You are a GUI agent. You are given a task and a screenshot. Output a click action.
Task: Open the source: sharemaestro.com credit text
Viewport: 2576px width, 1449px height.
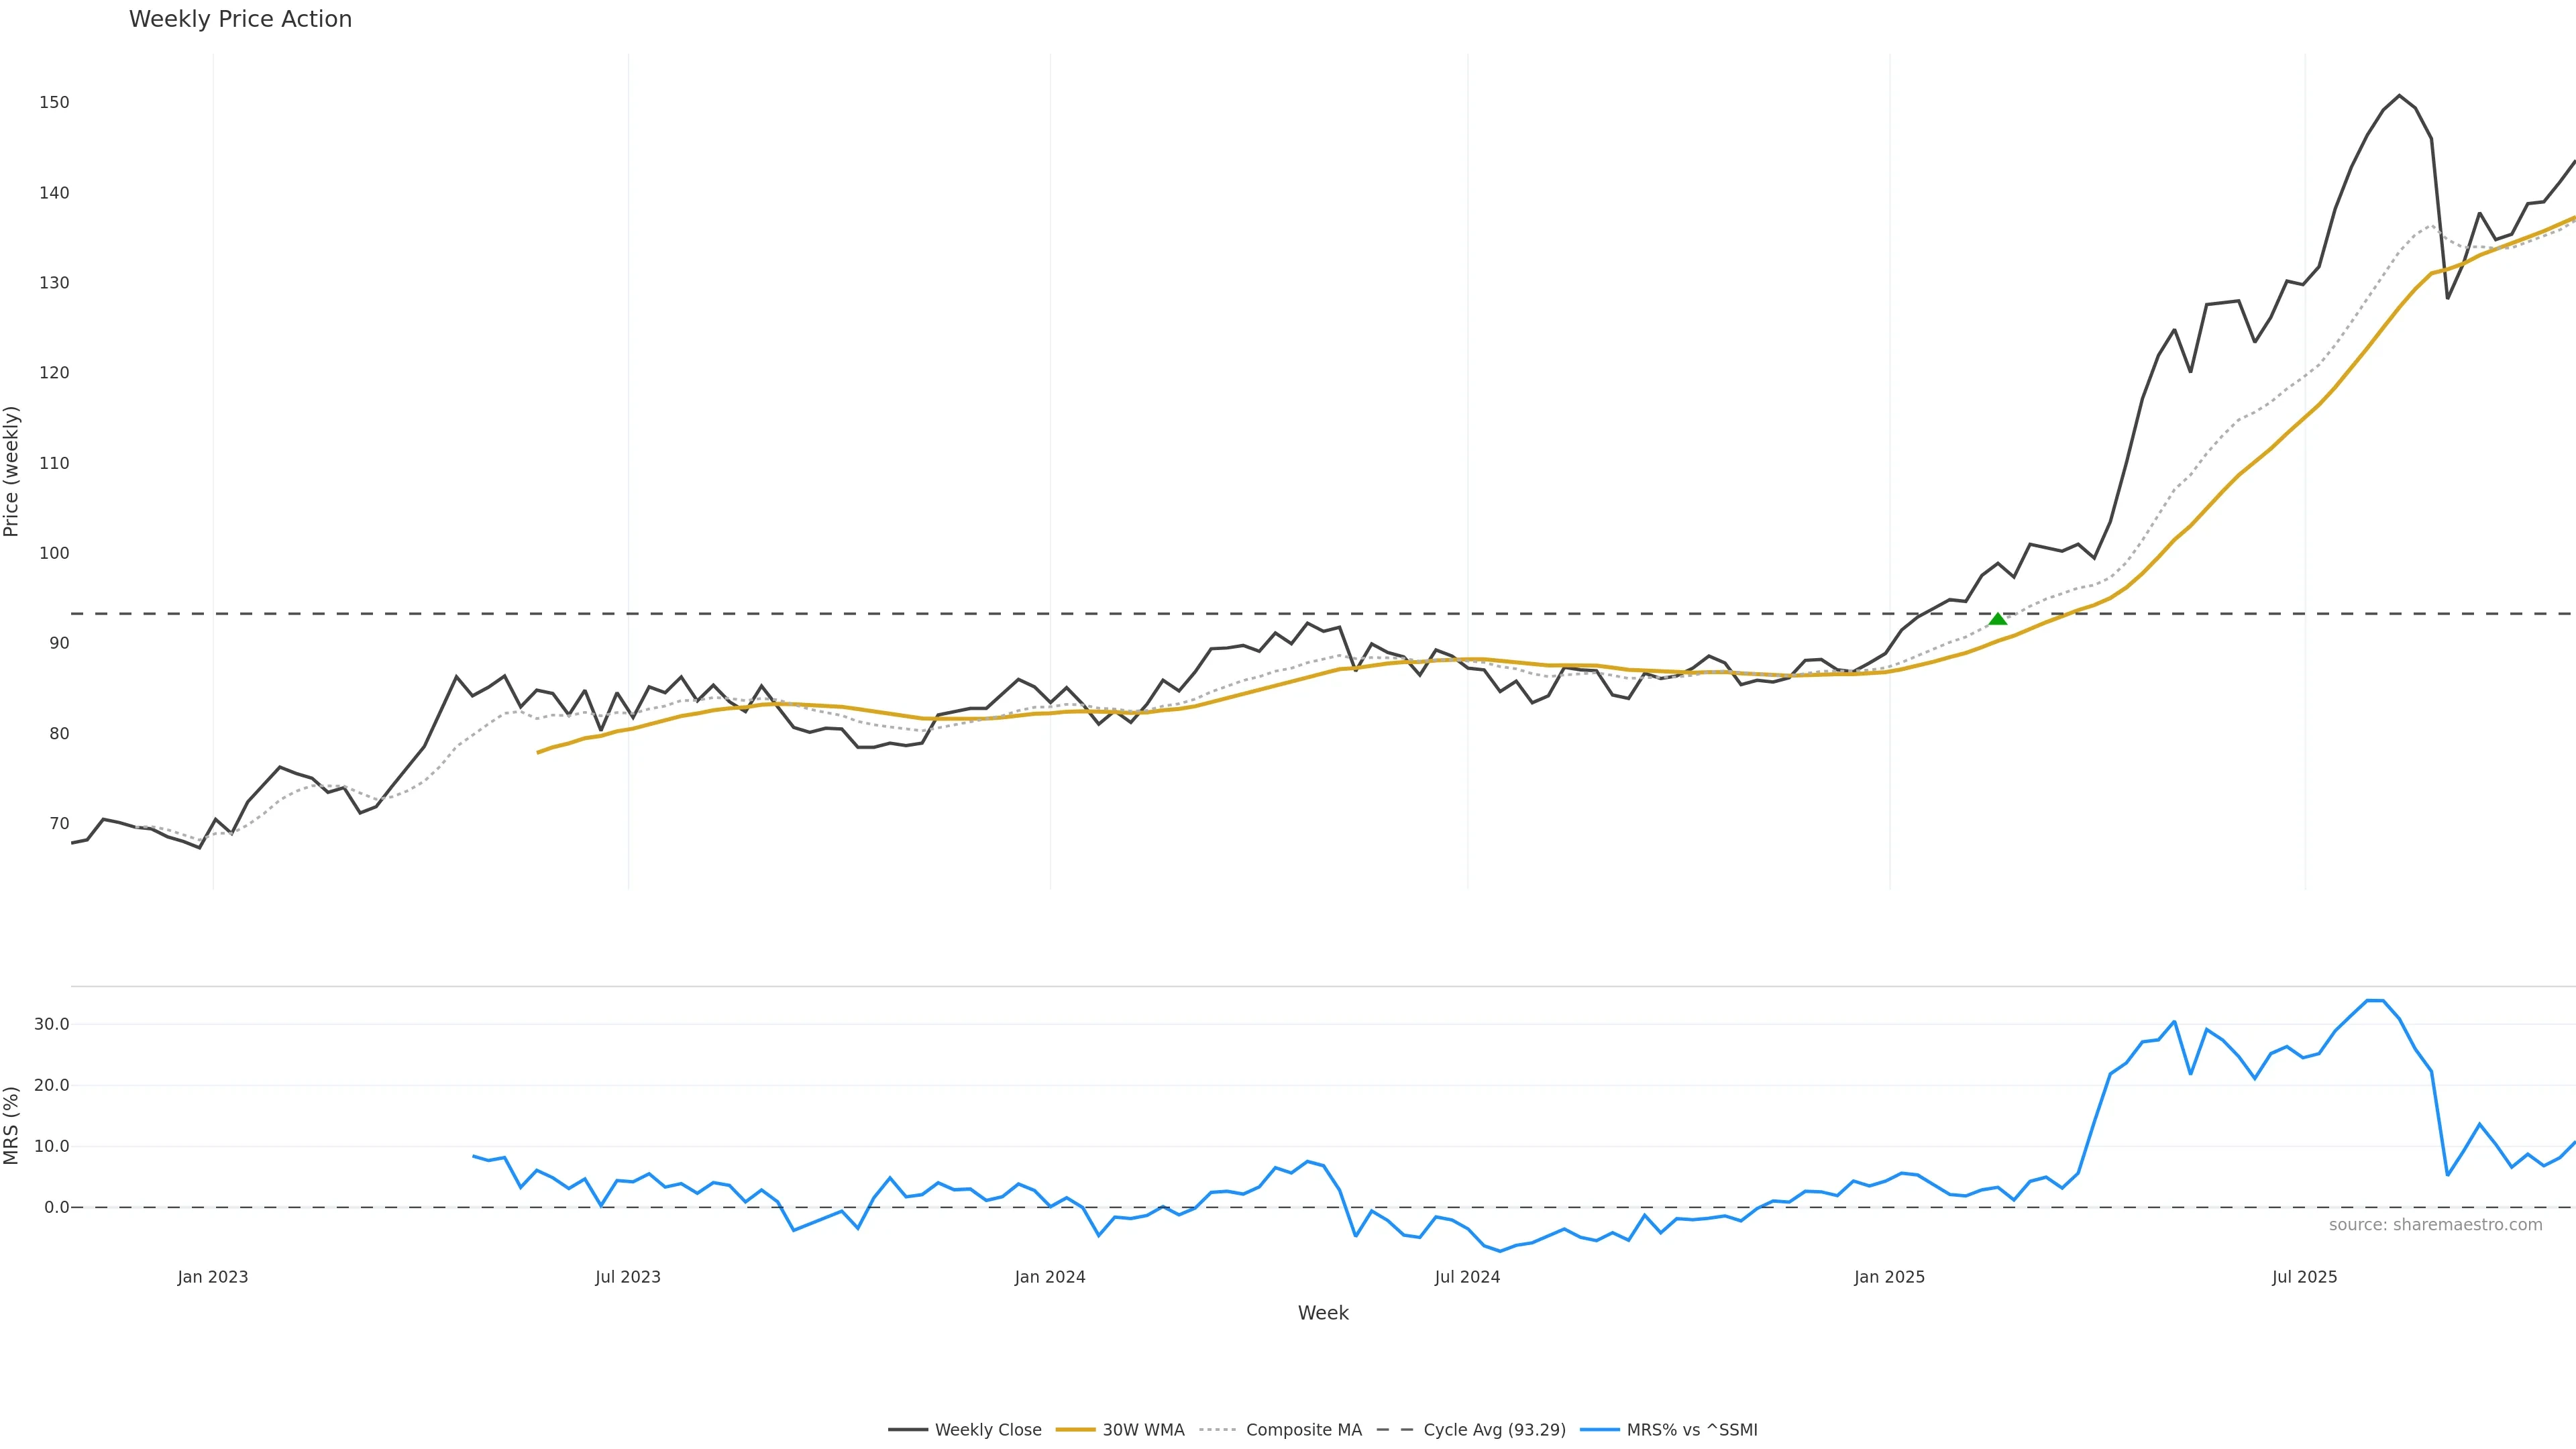point(2435,1225)
